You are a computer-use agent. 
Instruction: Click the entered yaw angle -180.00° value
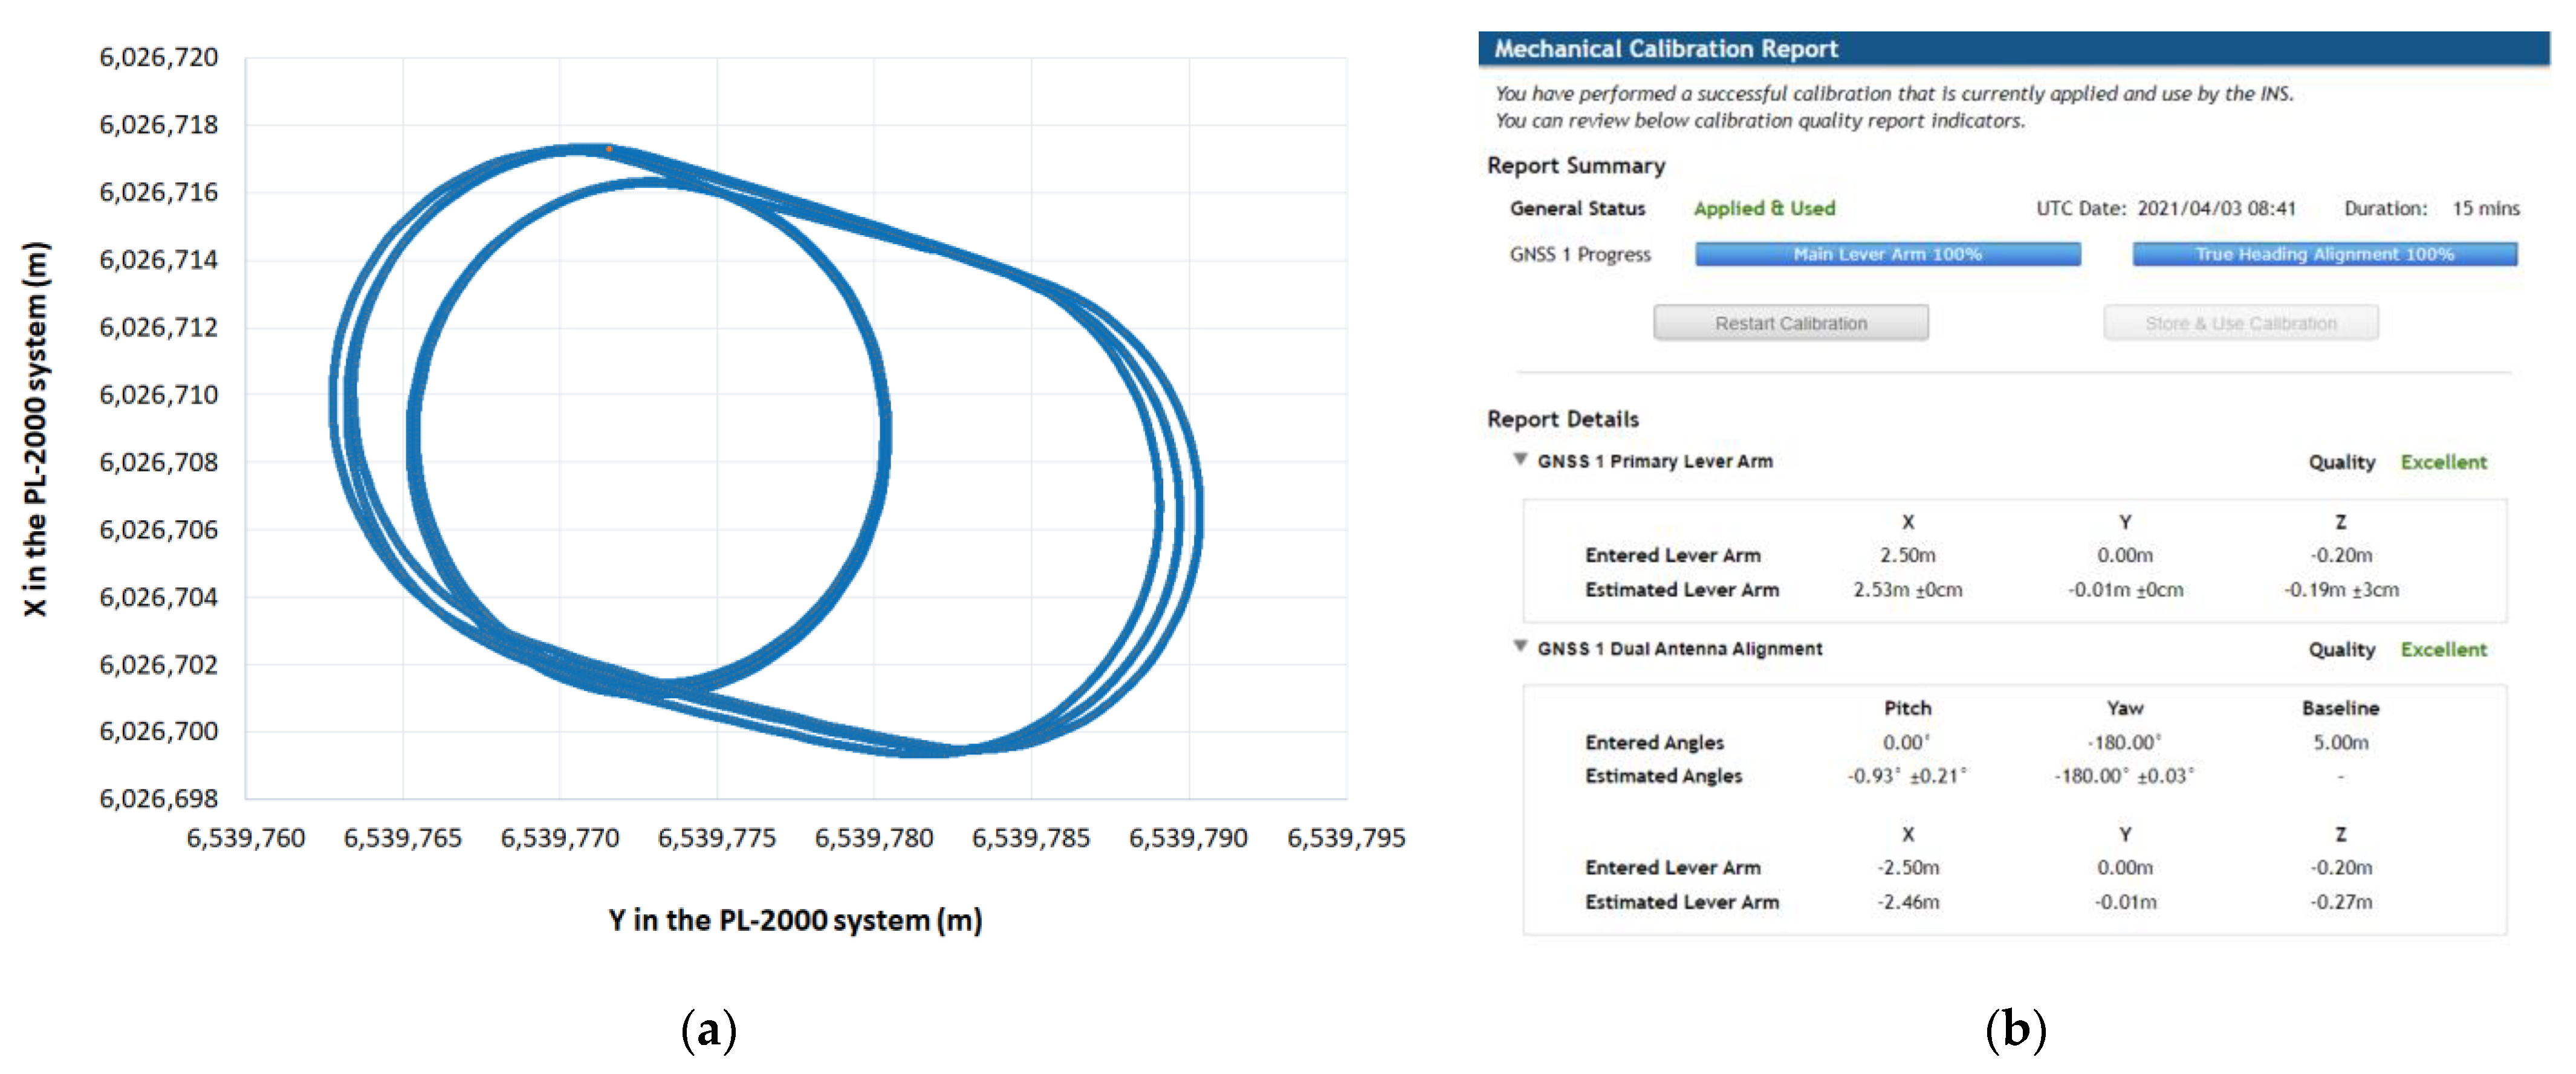coord(2124,742)
